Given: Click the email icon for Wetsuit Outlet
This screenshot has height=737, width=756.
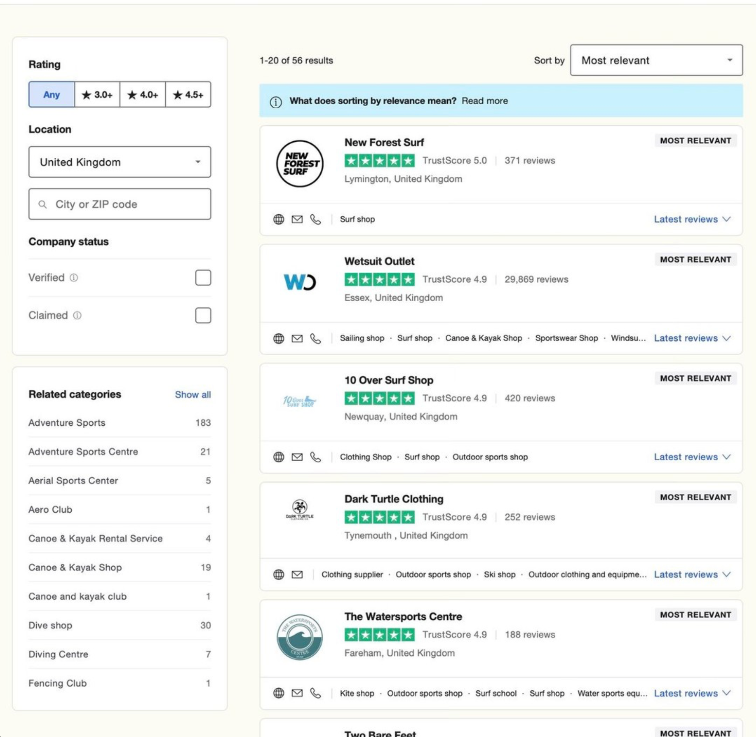Looking at the screenshot, I should pos(297,338).
